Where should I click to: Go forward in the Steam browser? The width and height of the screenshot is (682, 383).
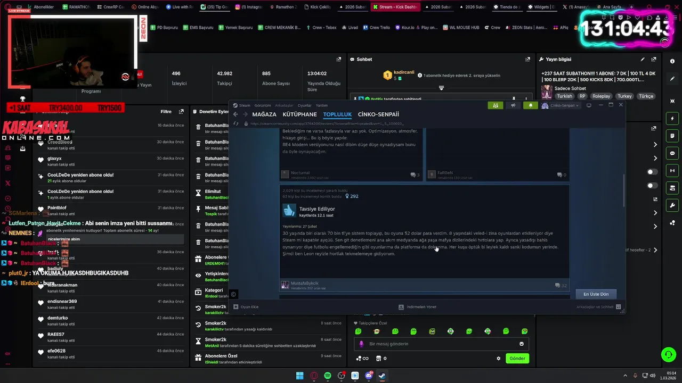[x=245, y=114]
